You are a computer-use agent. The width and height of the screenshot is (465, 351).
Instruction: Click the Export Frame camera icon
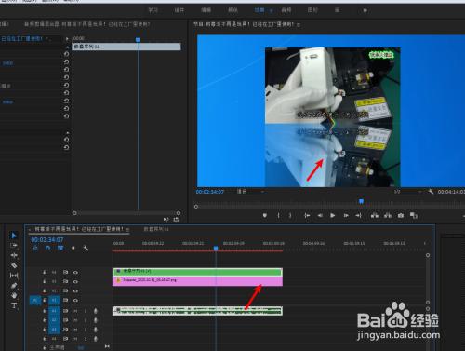(x=401, y=215)
